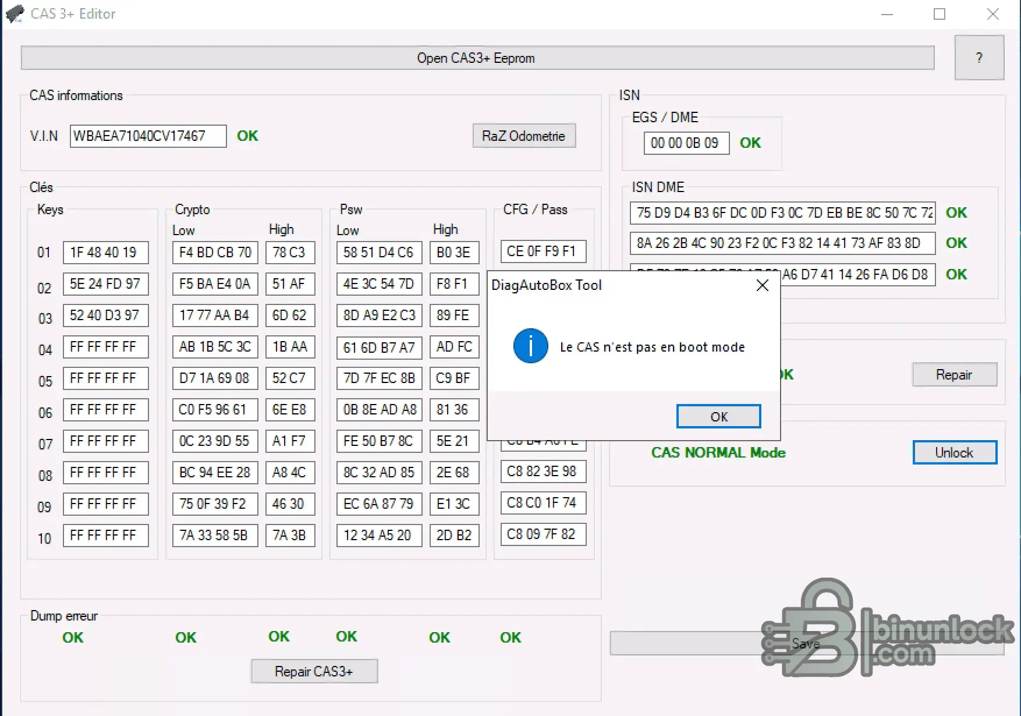
Task: Click Crypto Low field F5 BA E4 0A
Action: point(215,284)
